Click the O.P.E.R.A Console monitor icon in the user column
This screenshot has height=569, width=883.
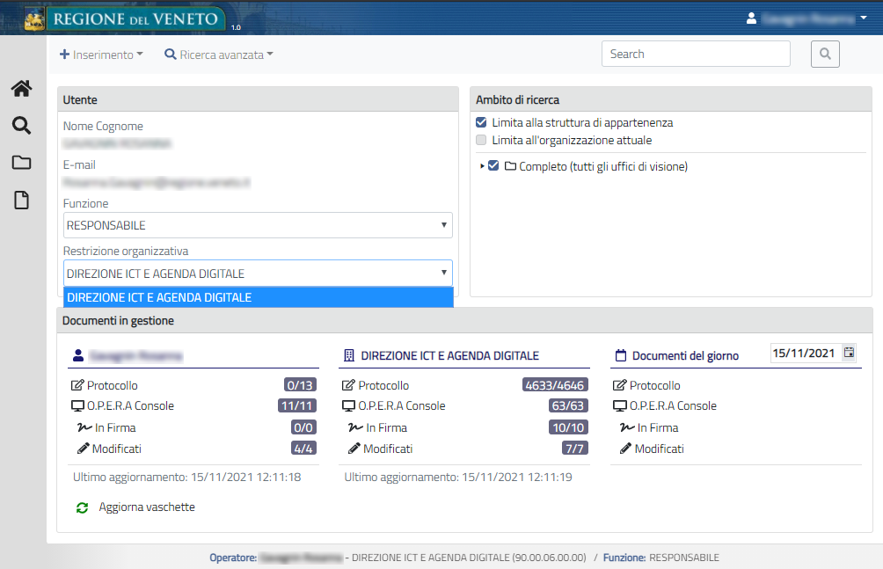coord(77,405)
